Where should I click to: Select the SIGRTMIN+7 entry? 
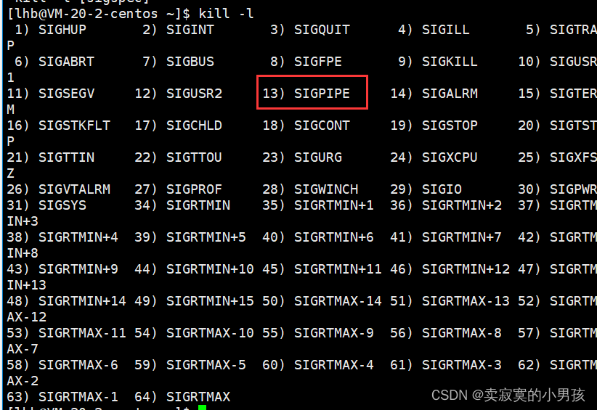462,237
